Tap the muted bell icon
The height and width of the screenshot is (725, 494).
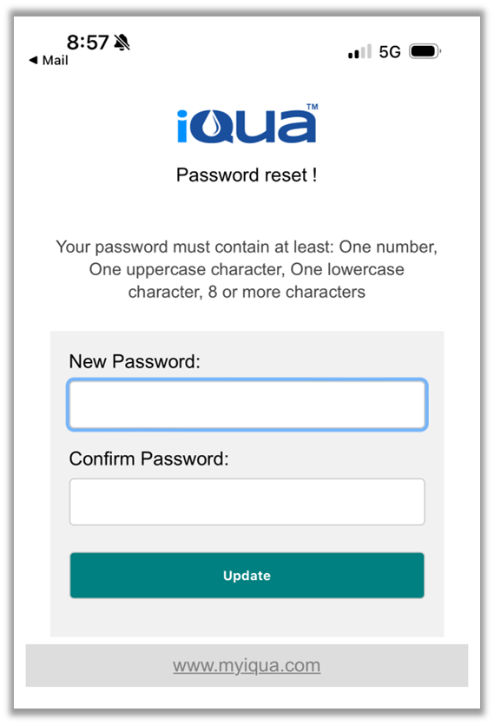122,43
